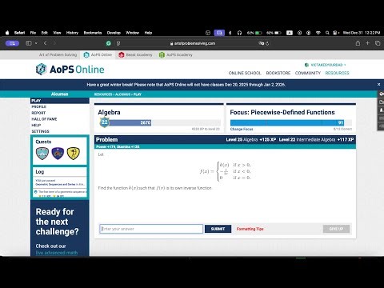This screenshot has width=384, height=288.
Task: Click the live advanced math link
Action: pyautogui.click(x=57, y=253)
